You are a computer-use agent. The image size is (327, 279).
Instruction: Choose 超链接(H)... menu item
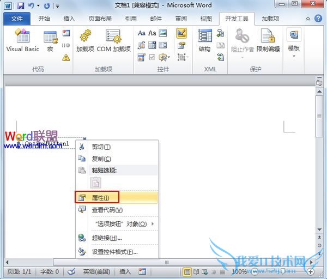pyautogui.click(x=117, y=238)
